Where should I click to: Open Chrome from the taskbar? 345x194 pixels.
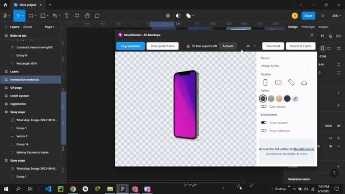(x=73, y=189)
